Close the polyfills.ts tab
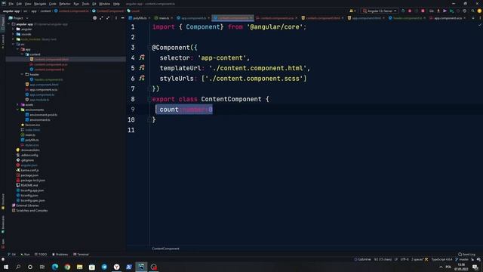The height and width of the screenshot is (272, 483). click(x=149, y=18)
